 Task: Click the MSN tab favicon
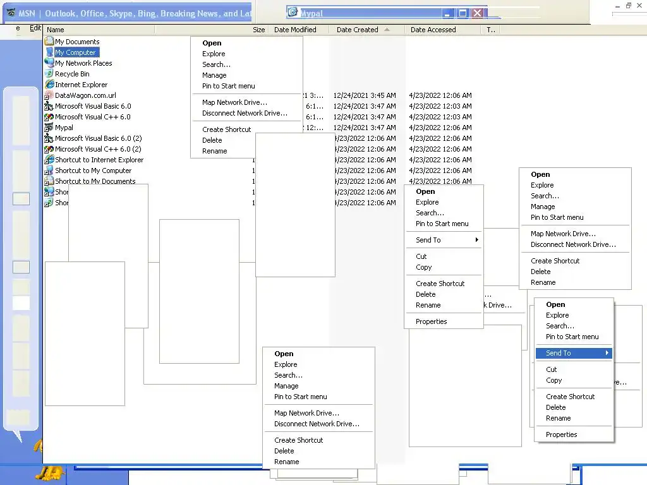coord(11,13)
